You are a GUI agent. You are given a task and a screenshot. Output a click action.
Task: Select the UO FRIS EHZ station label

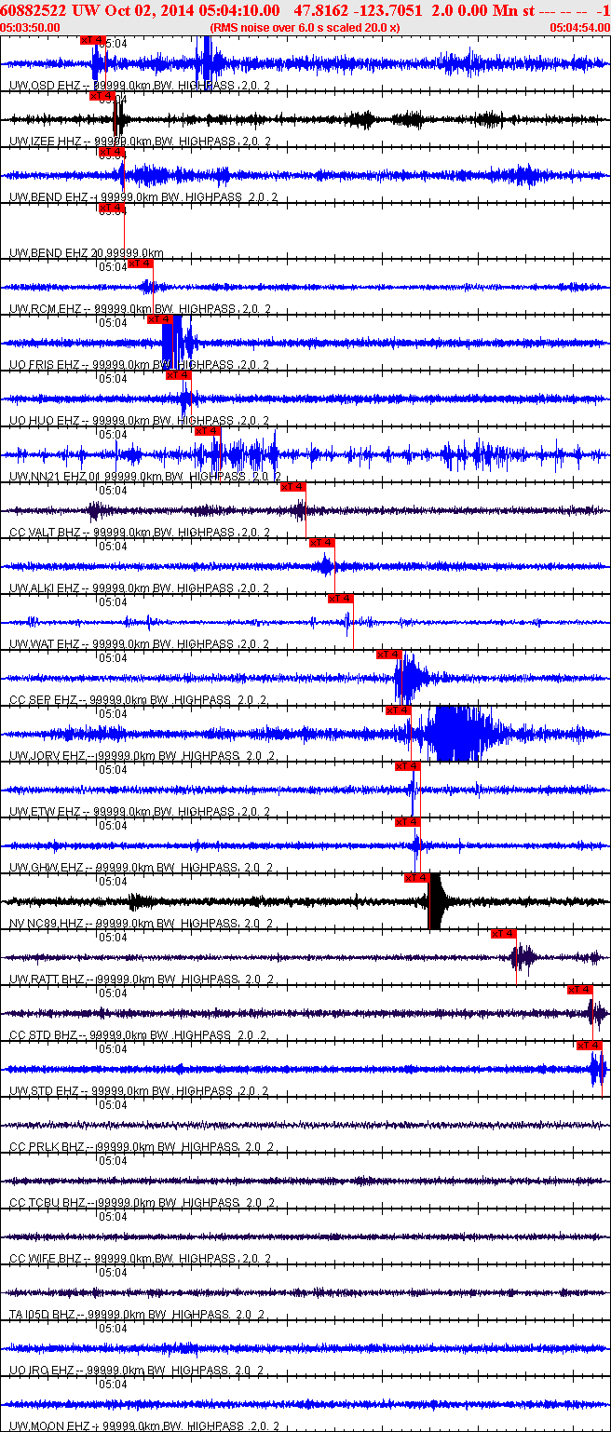tap(140, 365)
